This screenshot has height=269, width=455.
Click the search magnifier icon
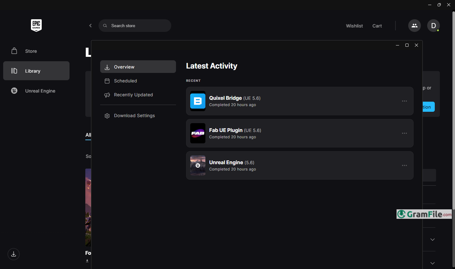(x=105, y=26)
